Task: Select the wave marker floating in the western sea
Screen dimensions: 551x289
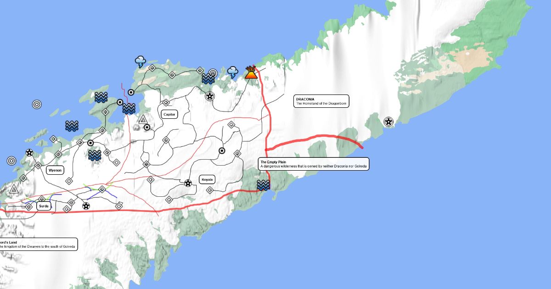Action: 71,126
